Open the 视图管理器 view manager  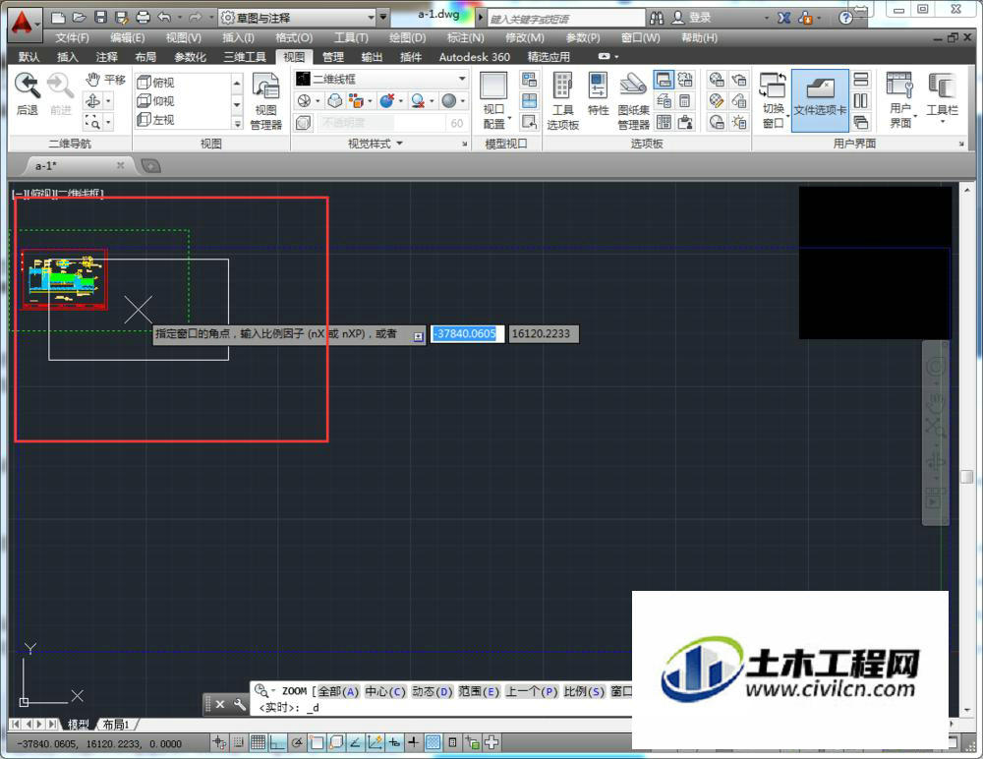point(265,100)
